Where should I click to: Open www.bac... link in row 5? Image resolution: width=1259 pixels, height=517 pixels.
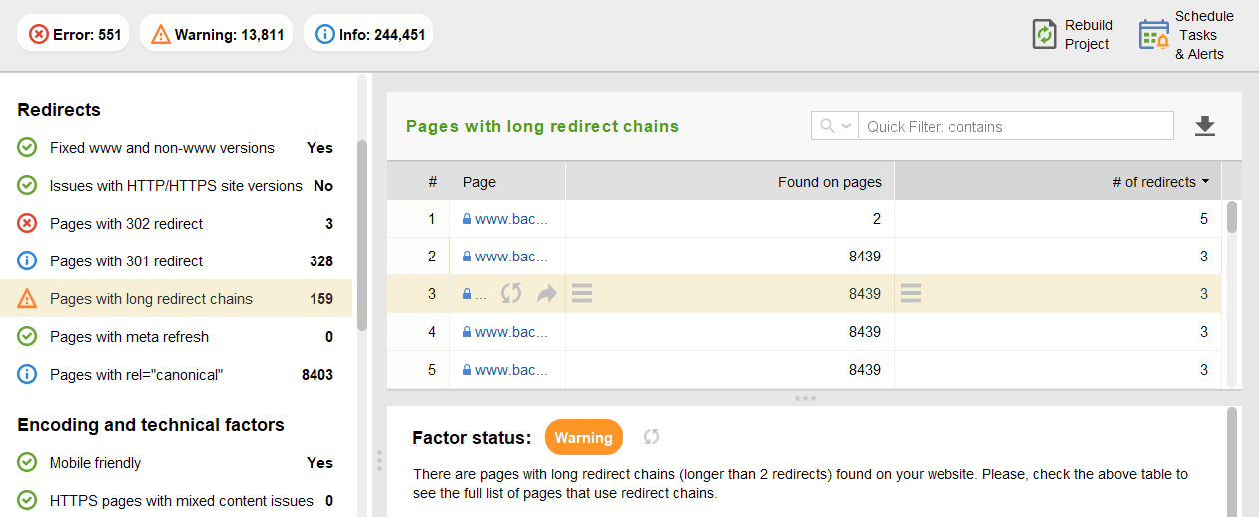[512, 370]
